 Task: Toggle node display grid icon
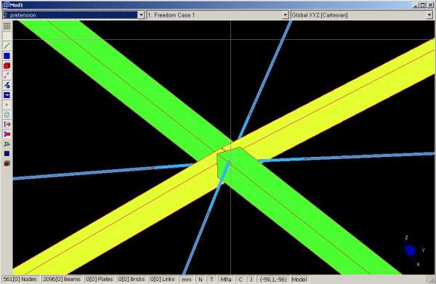click(7, 26)
